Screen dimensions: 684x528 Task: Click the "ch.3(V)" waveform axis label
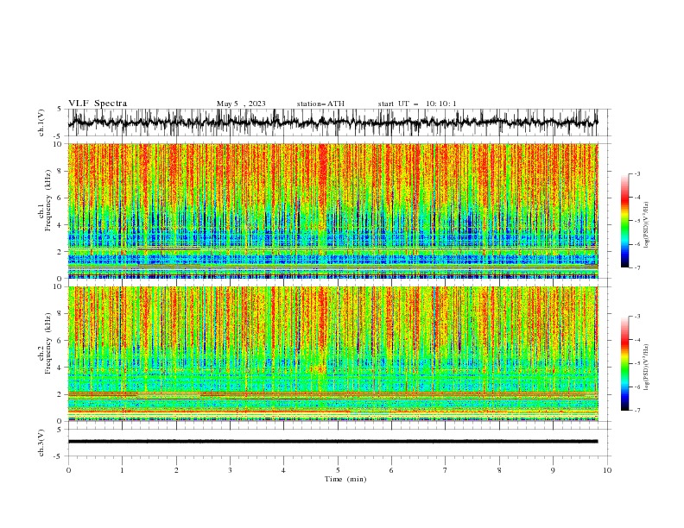click(41, 443)
